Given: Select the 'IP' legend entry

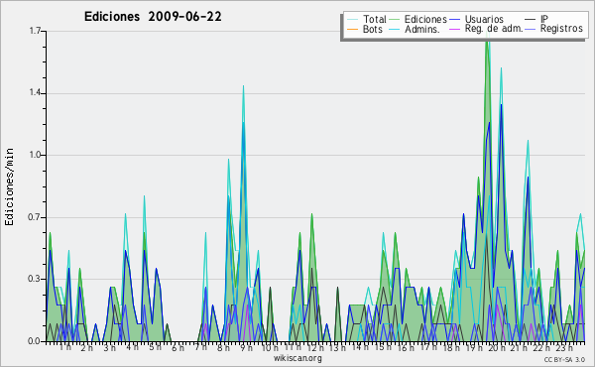Looking at the screenshot, I should click(544, 19).
